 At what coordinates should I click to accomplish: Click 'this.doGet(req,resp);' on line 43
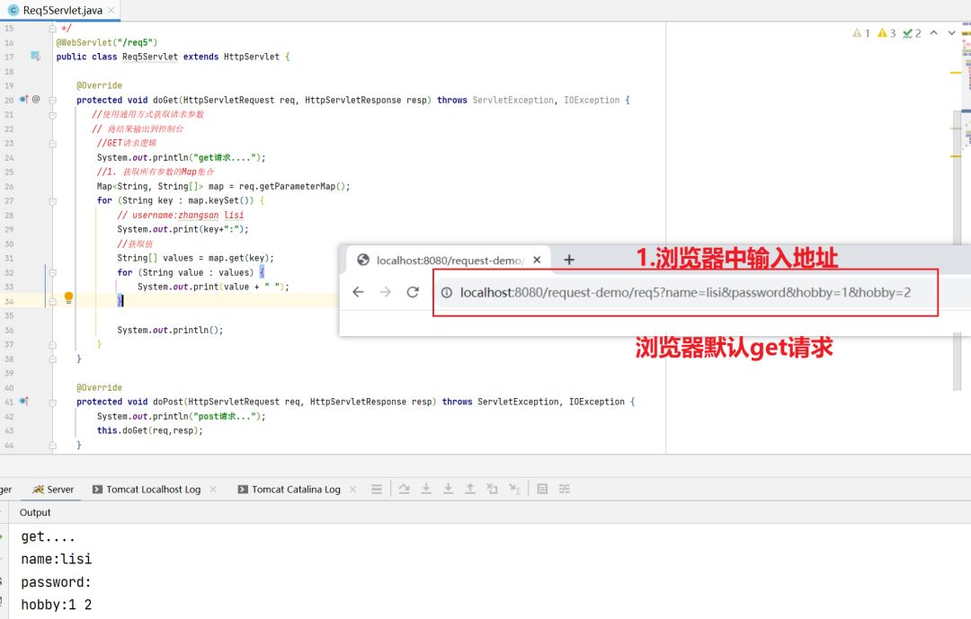(150, 431)
